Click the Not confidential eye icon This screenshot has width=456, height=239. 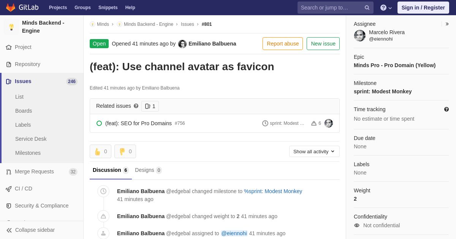tap(357, 225)
